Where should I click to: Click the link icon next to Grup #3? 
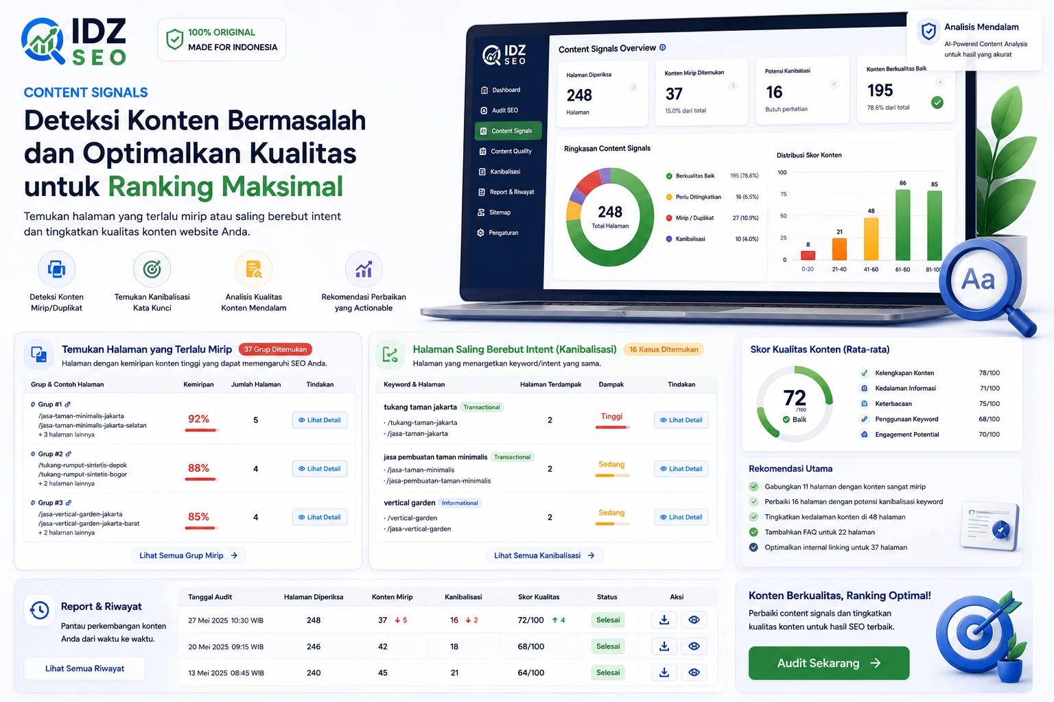point(69,503)
